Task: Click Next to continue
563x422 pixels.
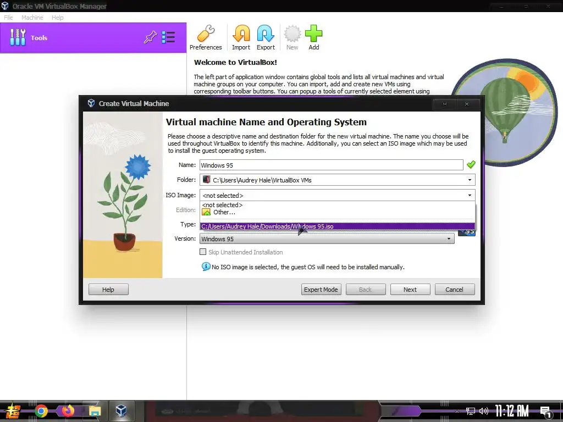Action: pyautogui.click(x=410, y=289)
